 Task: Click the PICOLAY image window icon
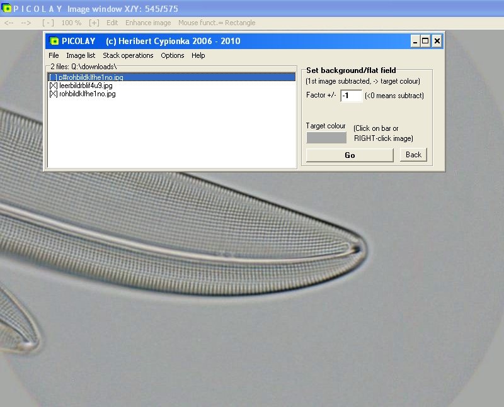click(x=6, y=9)
